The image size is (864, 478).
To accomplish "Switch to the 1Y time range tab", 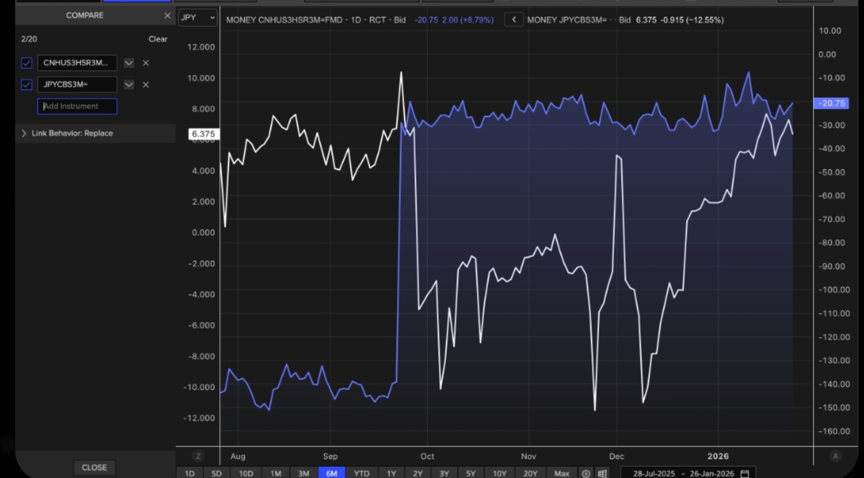I will coord(391,473).
